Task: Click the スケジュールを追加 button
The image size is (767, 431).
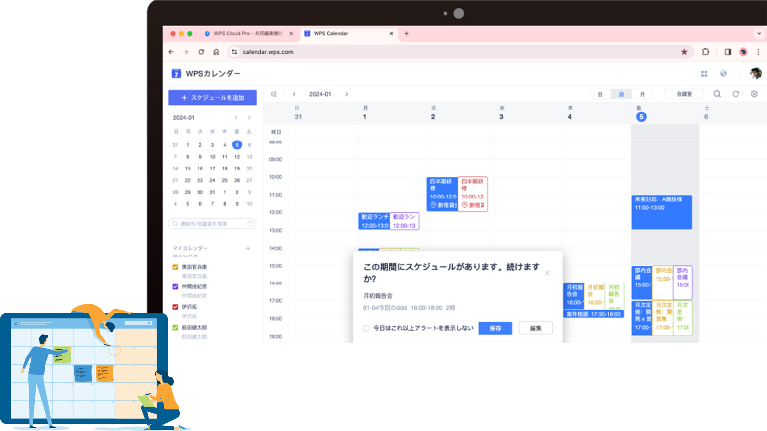Action: tap(212, 97)
